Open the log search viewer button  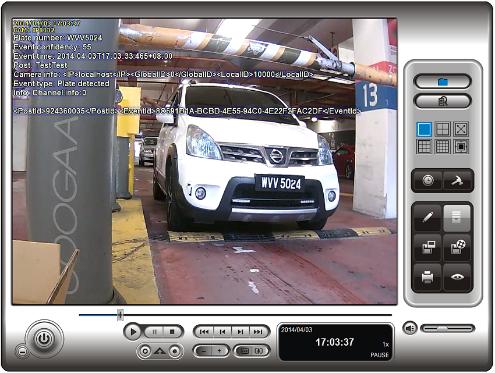click(x=442, y=101)
